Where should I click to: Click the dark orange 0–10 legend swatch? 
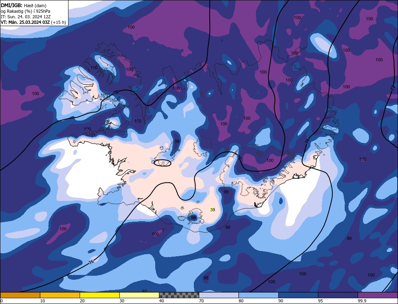[20, 295]
